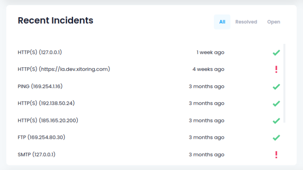Click the '4 weeks ago' timestamp
Viewport: 303px width, 170px height.
(208, 69)
